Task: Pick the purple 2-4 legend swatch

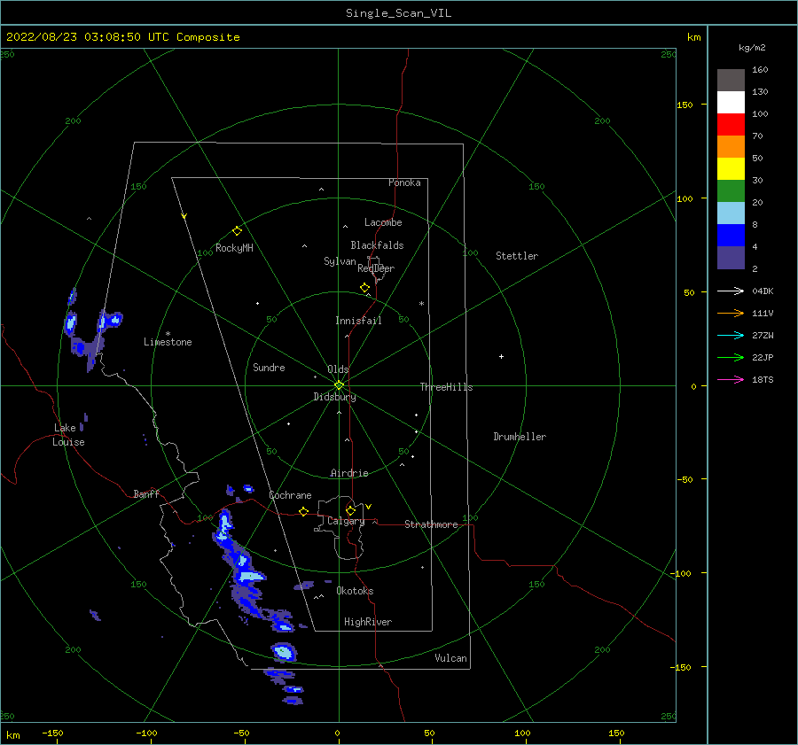Action: click(731, 258)
